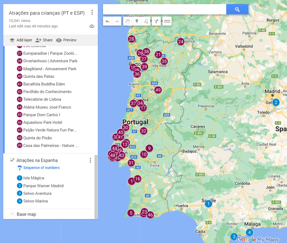
Task: Click in the map search field
Action: 165,10
